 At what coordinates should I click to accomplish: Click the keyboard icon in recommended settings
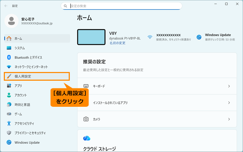point(86,86)
